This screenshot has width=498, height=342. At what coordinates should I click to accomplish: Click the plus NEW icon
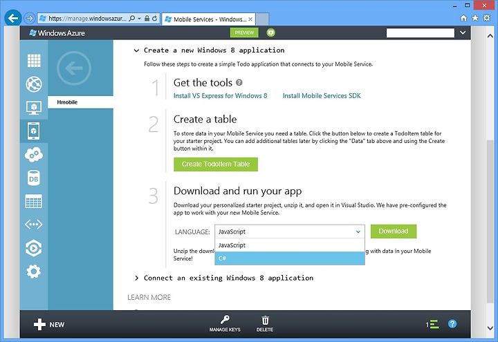pos(39,324)
